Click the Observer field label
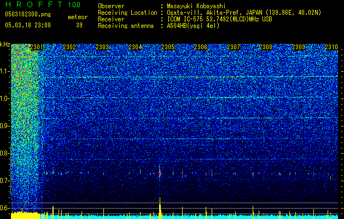Viewport: 344px width, 219px height. (x=111, y=6)
